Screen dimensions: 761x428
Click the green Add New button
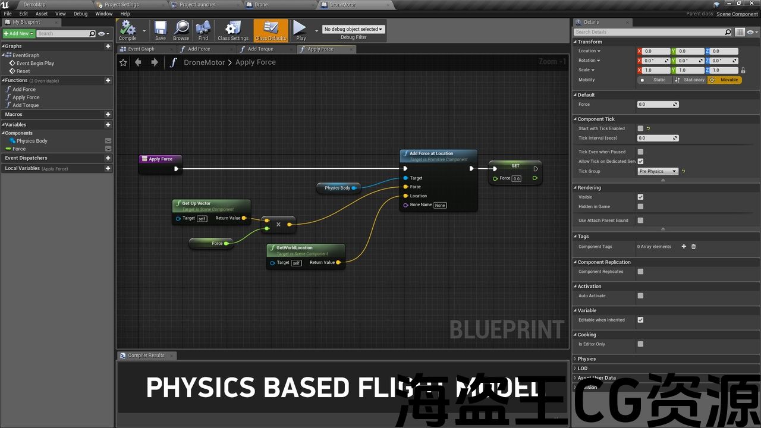pyautogui.click(x=18, y=34)
